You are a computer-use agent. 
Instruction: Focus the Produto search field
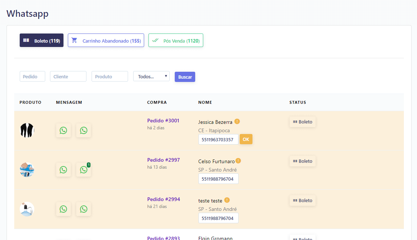click(x=110, y=76)
